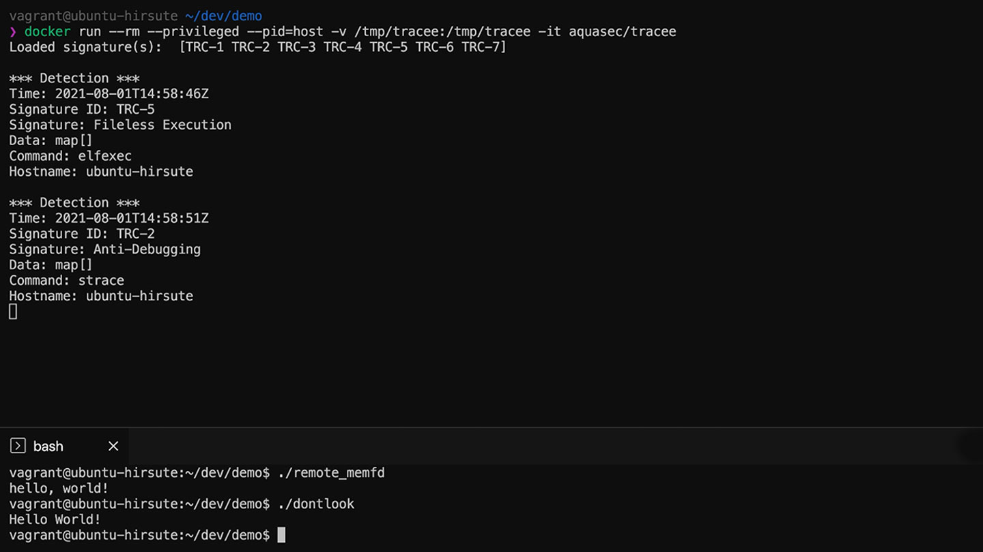Click the TRC-5 Signature ID line
The image size is (983, 552).
tap(82, 109)
